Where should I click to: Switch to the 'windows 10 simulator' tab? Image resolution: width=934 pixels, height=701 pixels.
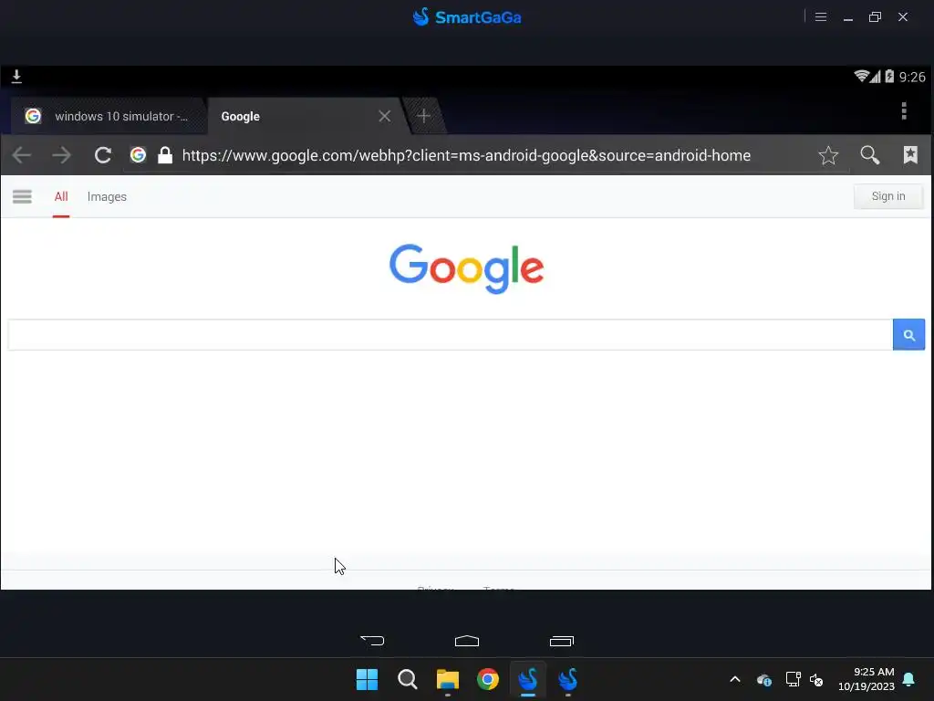109,116
